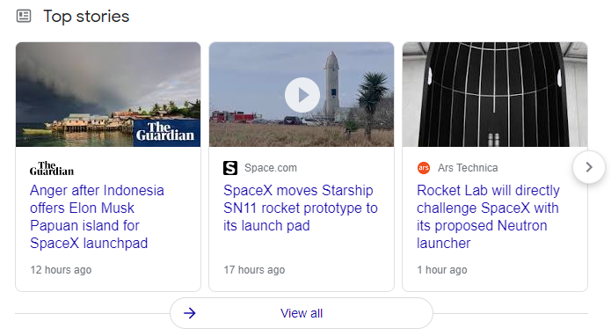Click The Guardian badge on thumbnail
The width and height of the screenshot is (611, 336).
coord(167,133)
